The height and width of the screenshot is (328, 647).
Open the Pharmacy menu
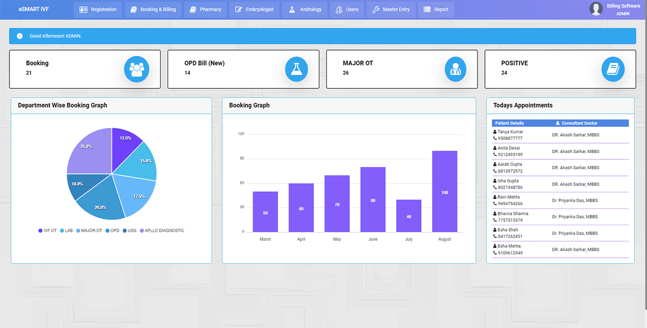point(205,9)
